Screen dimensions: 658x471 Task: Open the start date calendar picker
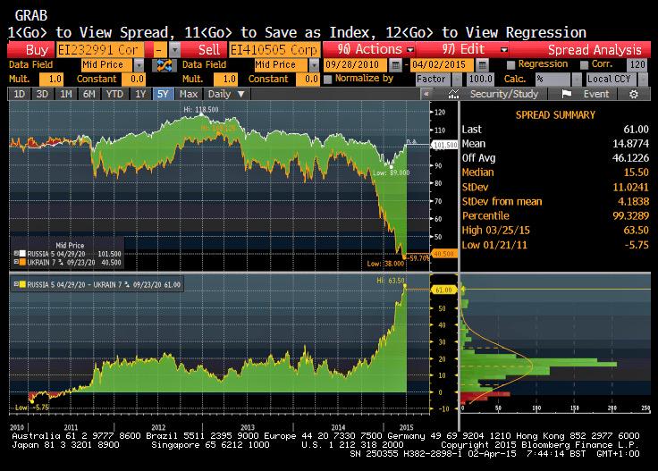pos(395,65)
